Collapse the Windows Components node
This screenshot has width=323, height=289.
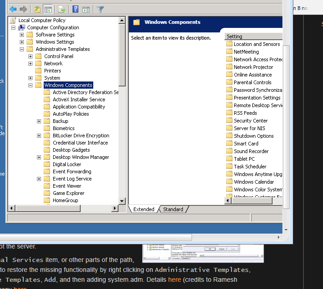[30, 85]
